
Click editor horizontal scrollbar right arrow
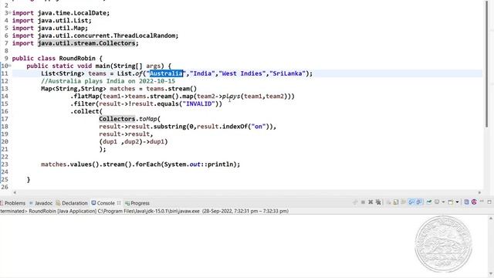[x=479, y=192]
